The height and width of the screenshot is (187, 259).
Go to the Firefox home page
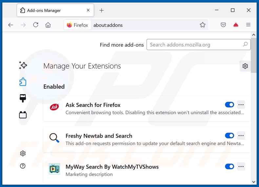coord(48,25)
